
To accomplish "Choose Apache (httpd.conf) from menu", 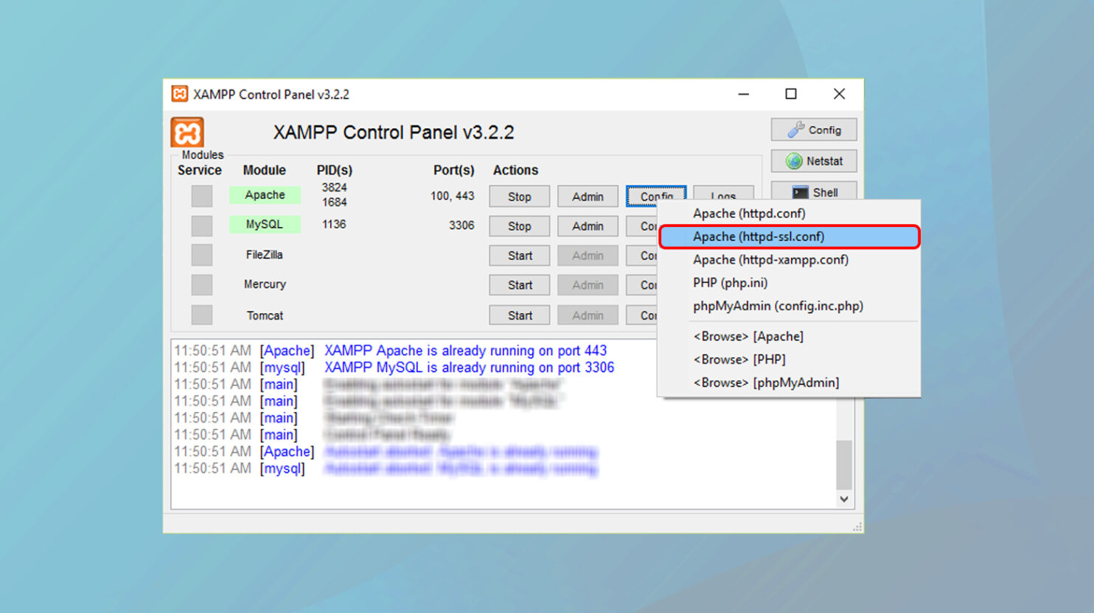I will coord(749,214).
